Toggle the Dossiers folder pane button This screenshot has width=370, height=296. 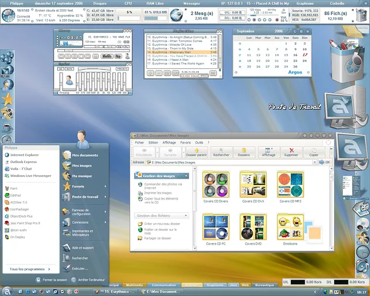(243, 152)
